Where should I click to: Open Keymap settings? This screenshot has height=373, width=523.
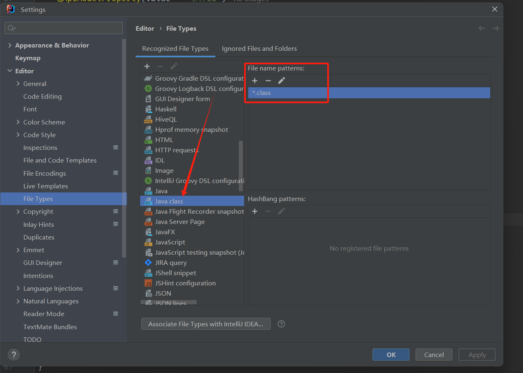(28, 58)
